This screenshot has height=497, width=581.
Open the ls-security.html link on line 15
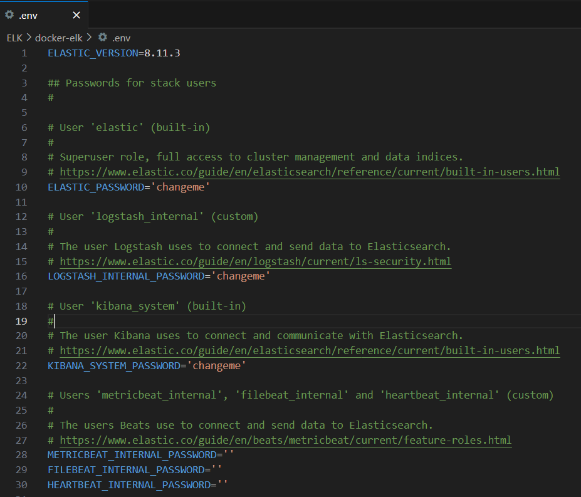[255, 261]
